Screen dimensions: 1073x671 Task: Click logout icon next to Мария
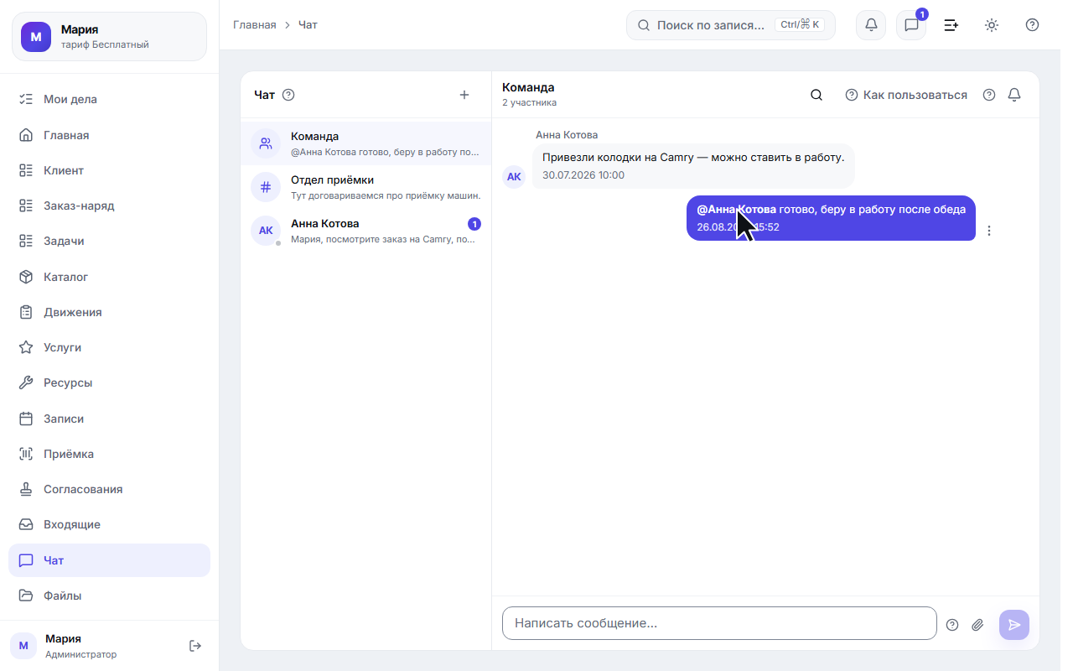[195, 646]
